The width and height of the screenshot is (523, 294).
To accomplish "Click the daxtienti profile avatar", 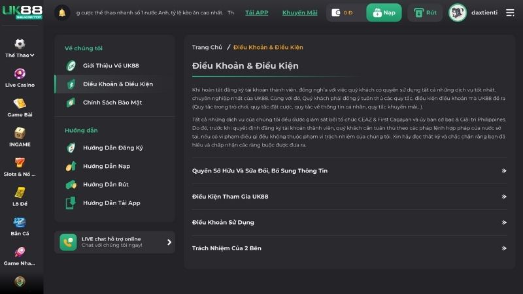I will (x=458, y=12).
